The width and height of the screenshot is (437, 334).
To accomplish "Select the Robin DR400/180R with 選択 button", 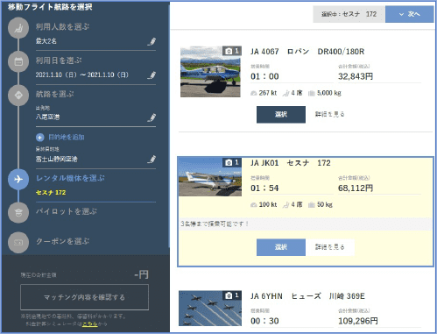I will click(281, 115).
